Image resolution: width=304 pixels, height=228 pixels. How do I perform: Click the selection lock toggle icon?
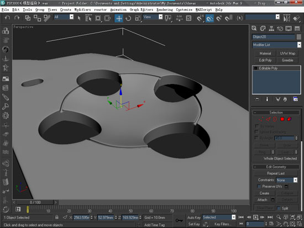[x=57, y=217]
